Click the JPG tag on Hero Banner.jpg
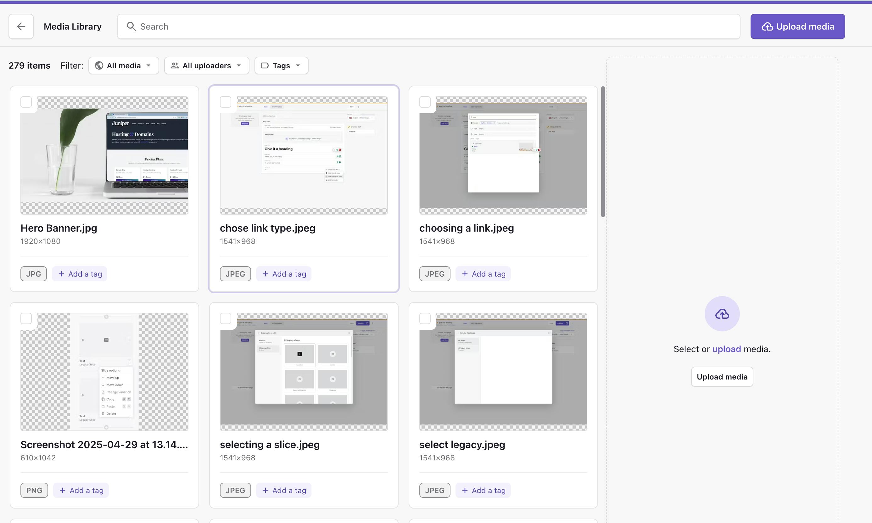 pos(33,274)
